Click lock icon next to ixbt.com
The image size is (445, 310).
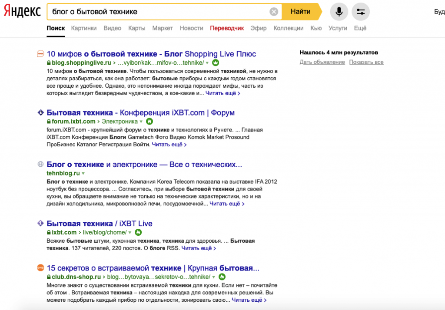(49, 232)
